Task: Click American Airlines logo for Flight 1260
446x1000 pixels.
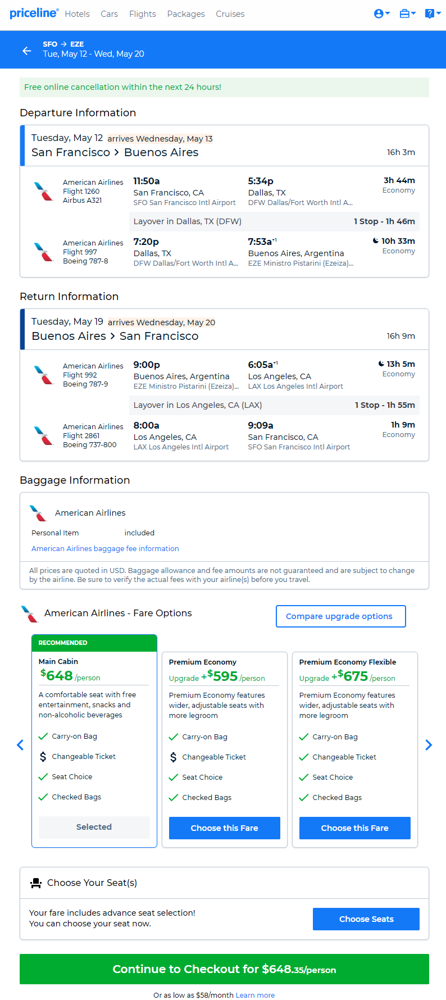Action: coord(43,192)
